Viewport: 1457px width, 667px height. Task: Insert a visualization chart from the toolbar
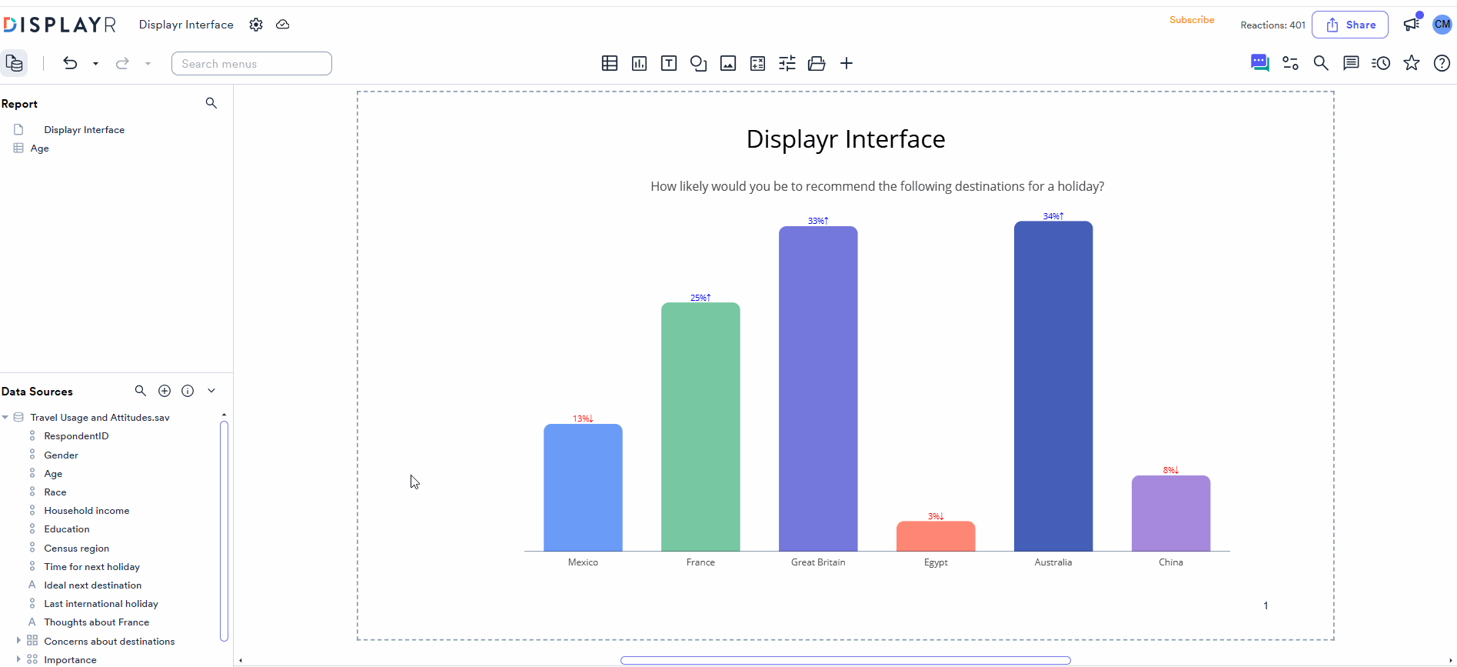pos(639,64)
